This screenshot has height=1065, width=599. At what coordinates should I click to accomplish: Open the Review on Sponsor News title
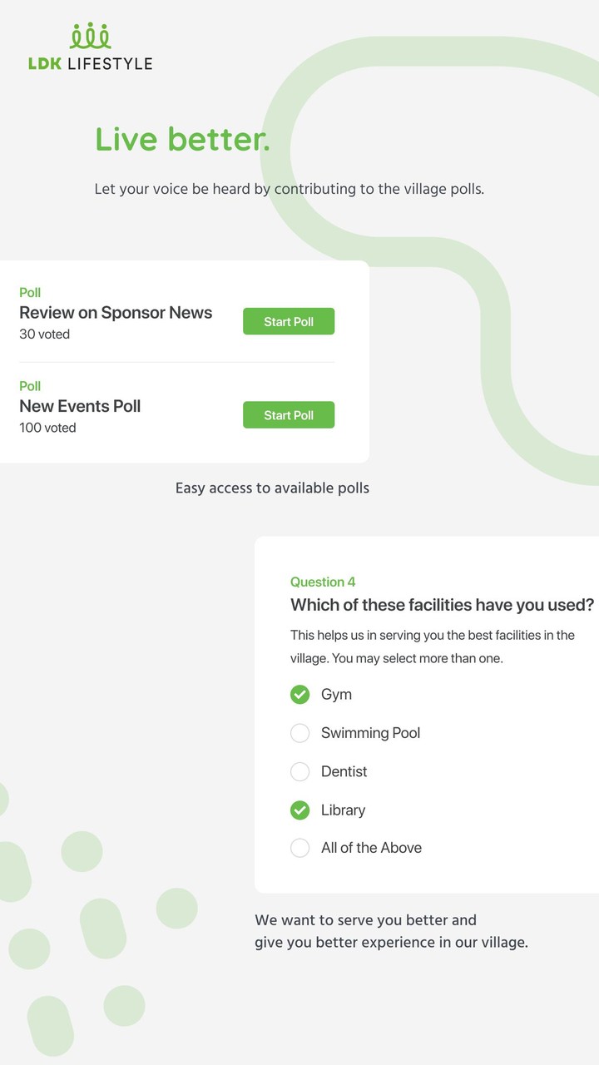click(x=116, y=313)
